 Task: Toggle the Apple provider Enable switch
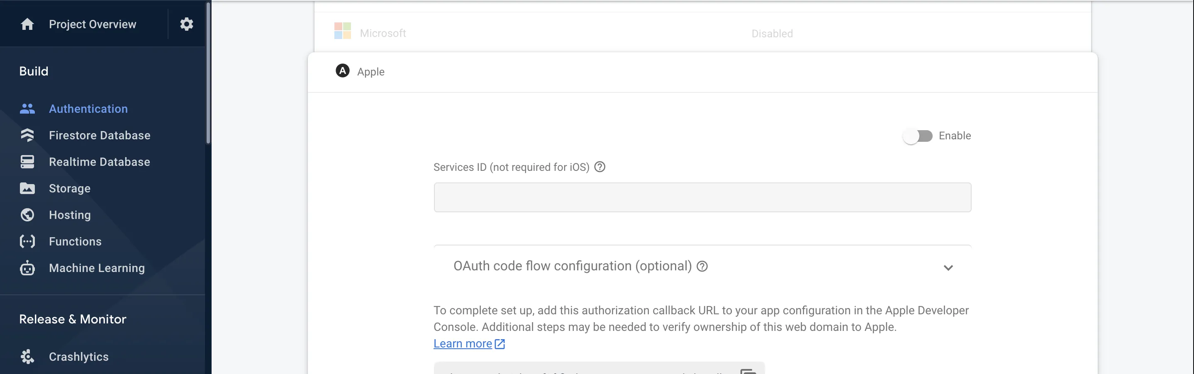tap(917, 136)
